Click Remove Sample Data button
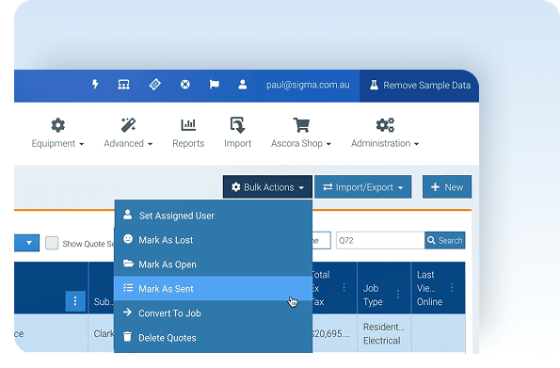Image resolution: width=560 pixels, height=368 pixels. click(420, 86)
